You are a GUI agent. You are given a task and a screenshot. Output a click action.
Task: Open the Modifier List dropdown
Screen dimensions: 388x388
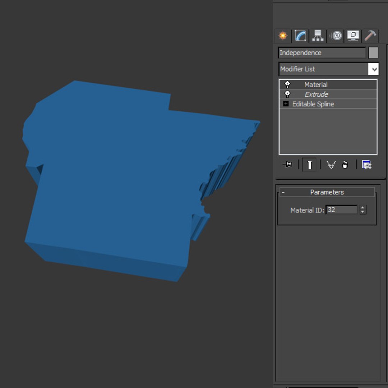(x=329, y=69)
